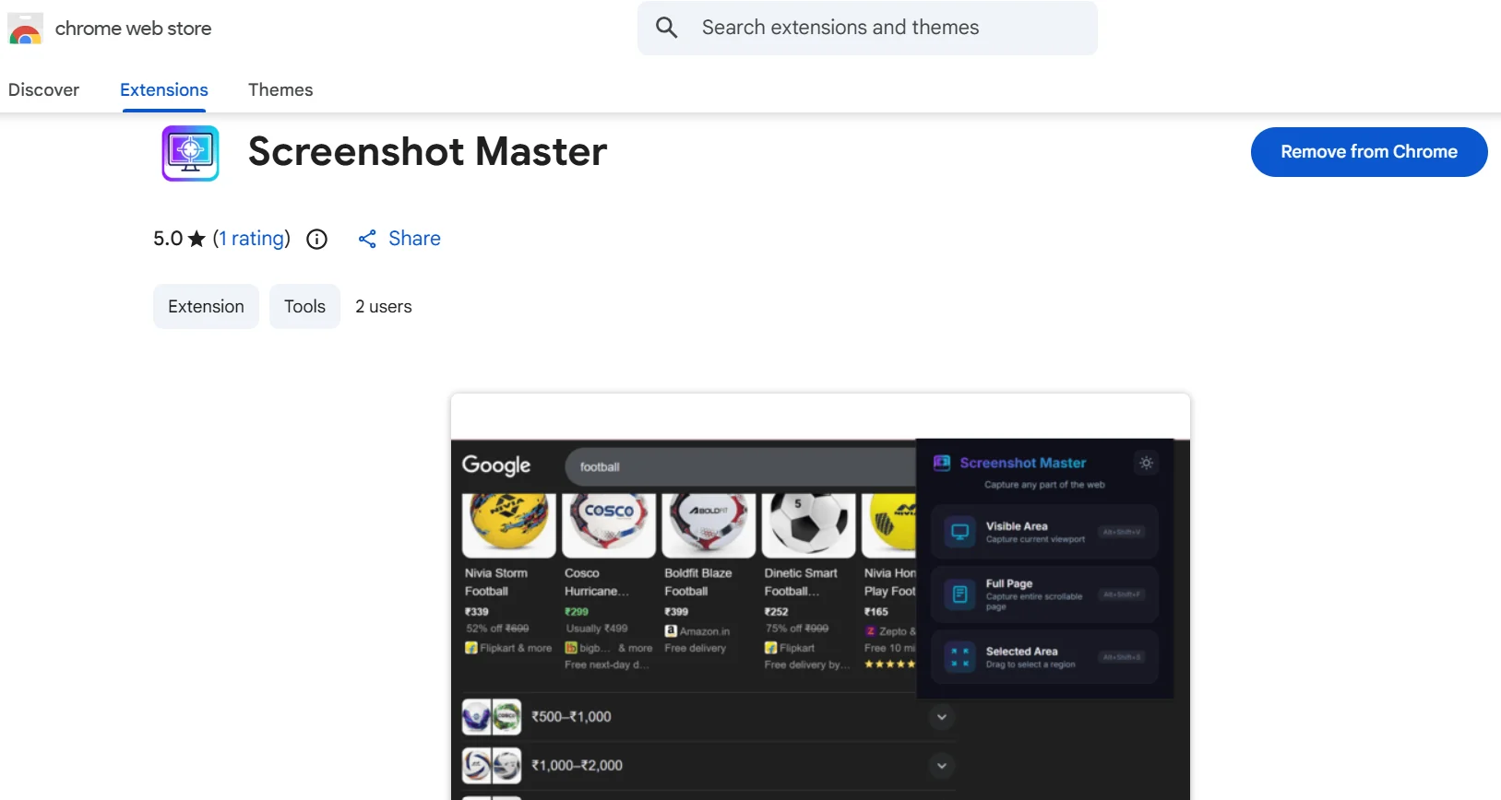Select the Tools category chip

304,306
